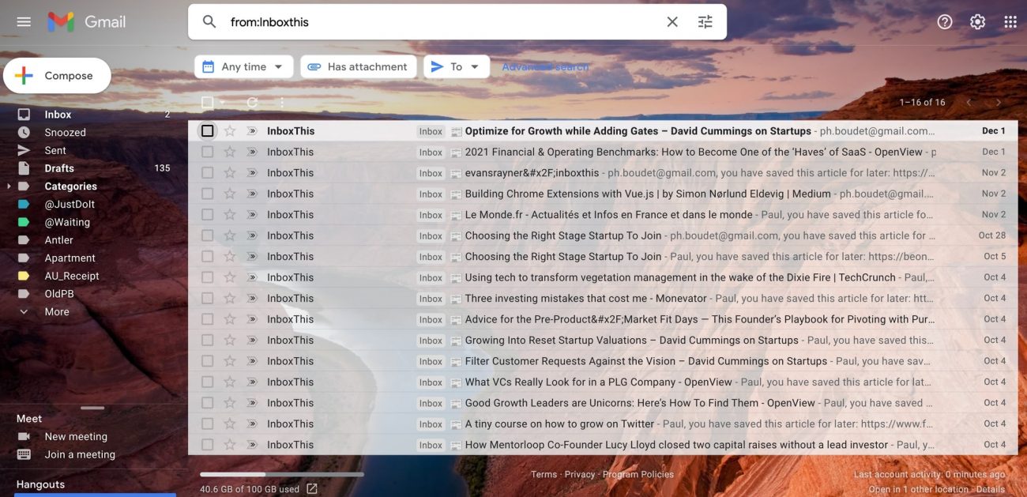Open the Support help icon
Viewport: 1027px width, 497px height.
click(945, 22)
